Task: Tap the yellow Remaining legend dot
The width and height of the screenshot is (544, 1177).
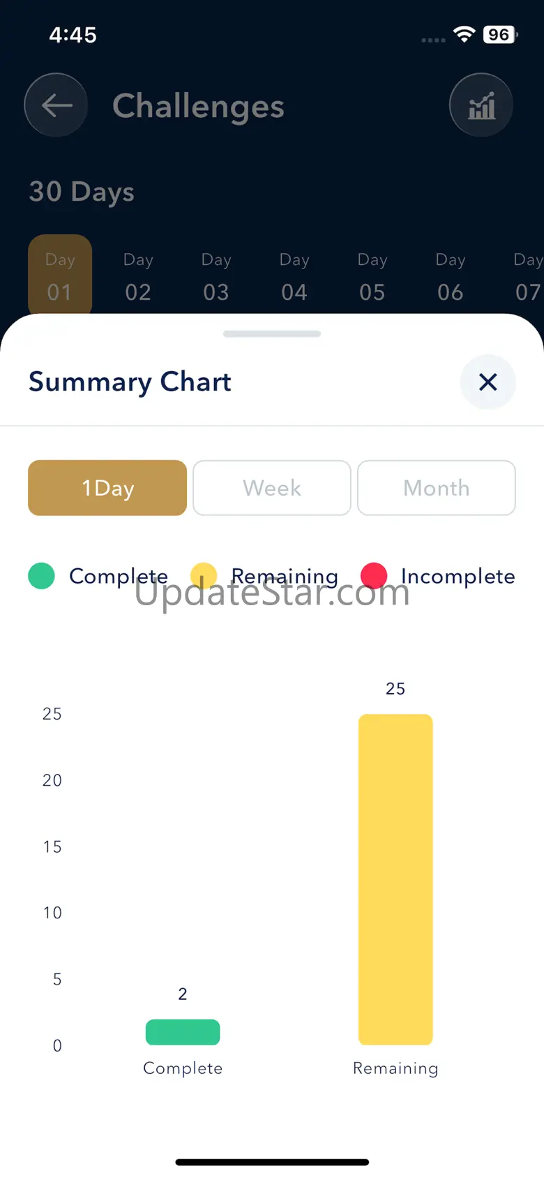Action: (x=203, y=575)
